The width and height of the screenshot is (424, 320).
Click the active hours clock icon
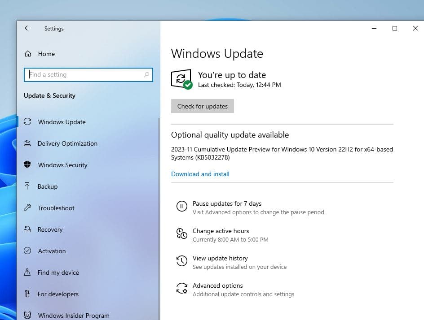tap(182, 234)
